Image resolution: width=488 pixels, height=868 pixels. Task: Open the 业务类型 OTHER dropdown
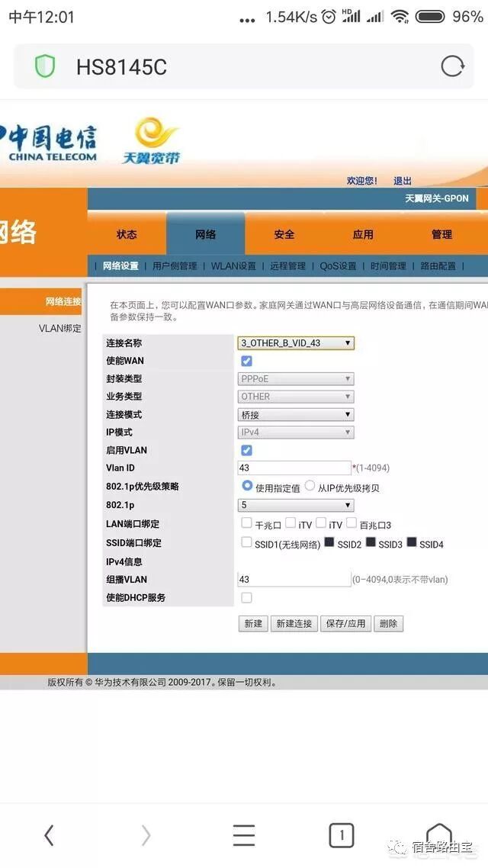coord(296,397)
